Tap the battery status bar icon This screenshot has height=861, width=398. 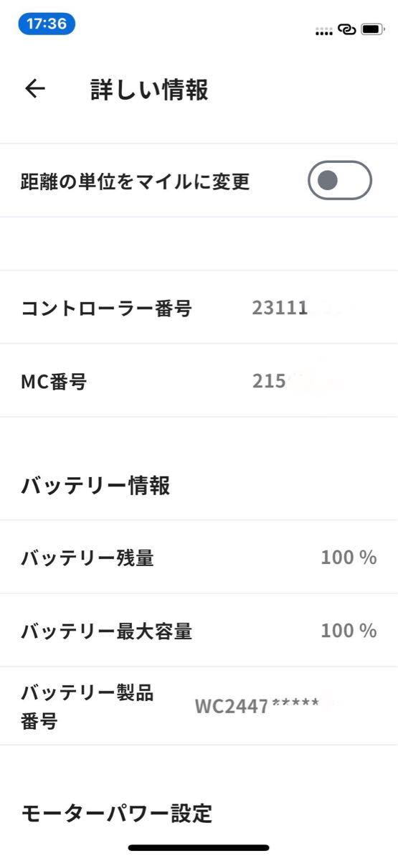(x=372, y=29)
